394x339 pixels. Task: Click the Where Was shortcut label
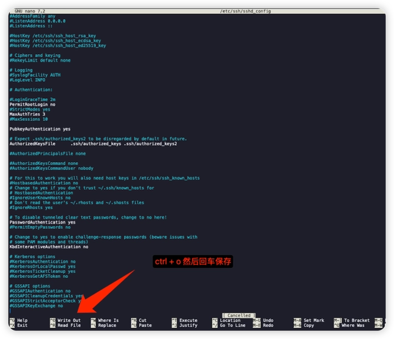(x=353, y=325)
